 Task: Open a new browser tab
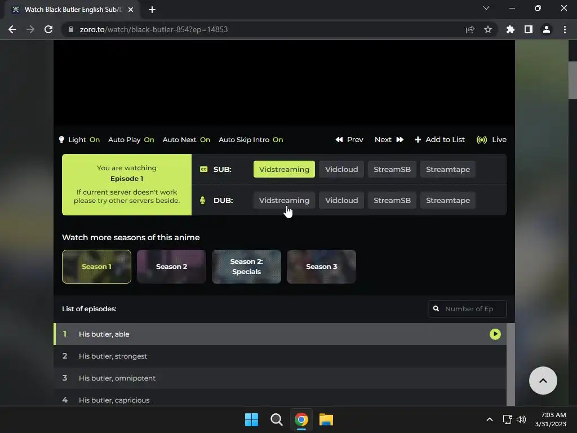[x=152, y=10]
